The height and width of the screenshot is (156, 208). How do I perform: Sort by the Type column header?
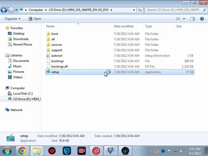[x=159, y=26]
